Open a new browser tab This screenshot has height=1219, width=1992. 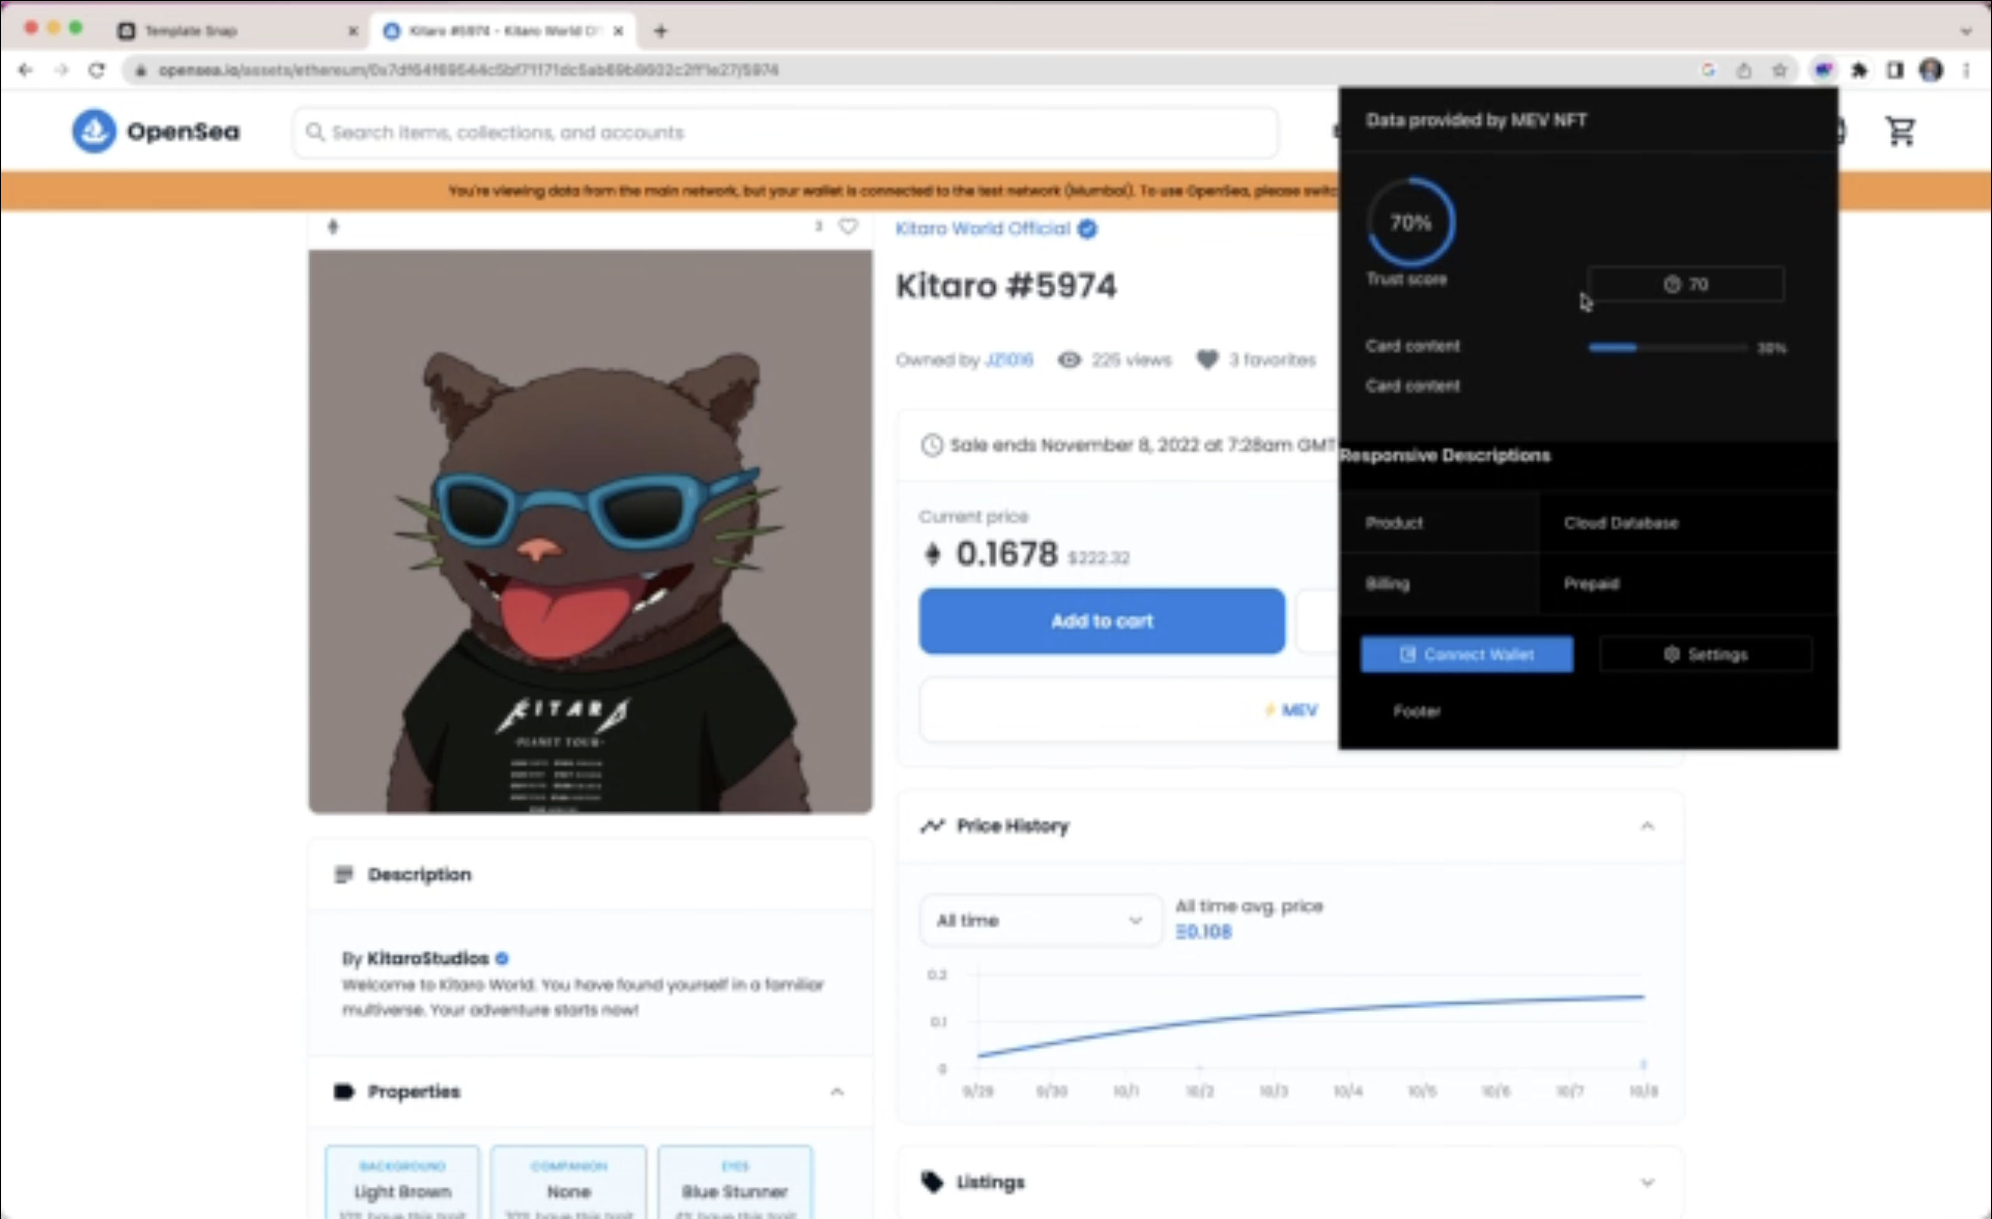point(661,31)
